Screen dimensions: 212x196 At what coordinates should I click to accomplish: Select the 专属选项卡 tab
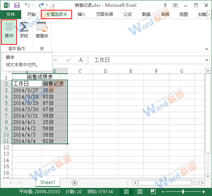coord(57,14)
